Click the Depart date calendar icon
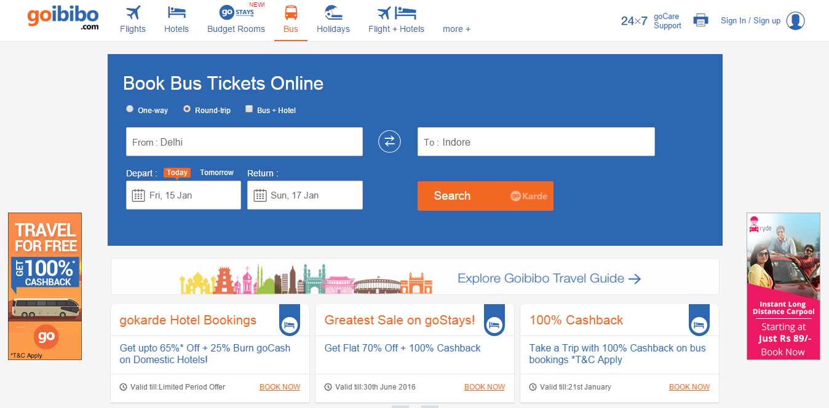This screenshot has width=829, height=408. [138, 195]
